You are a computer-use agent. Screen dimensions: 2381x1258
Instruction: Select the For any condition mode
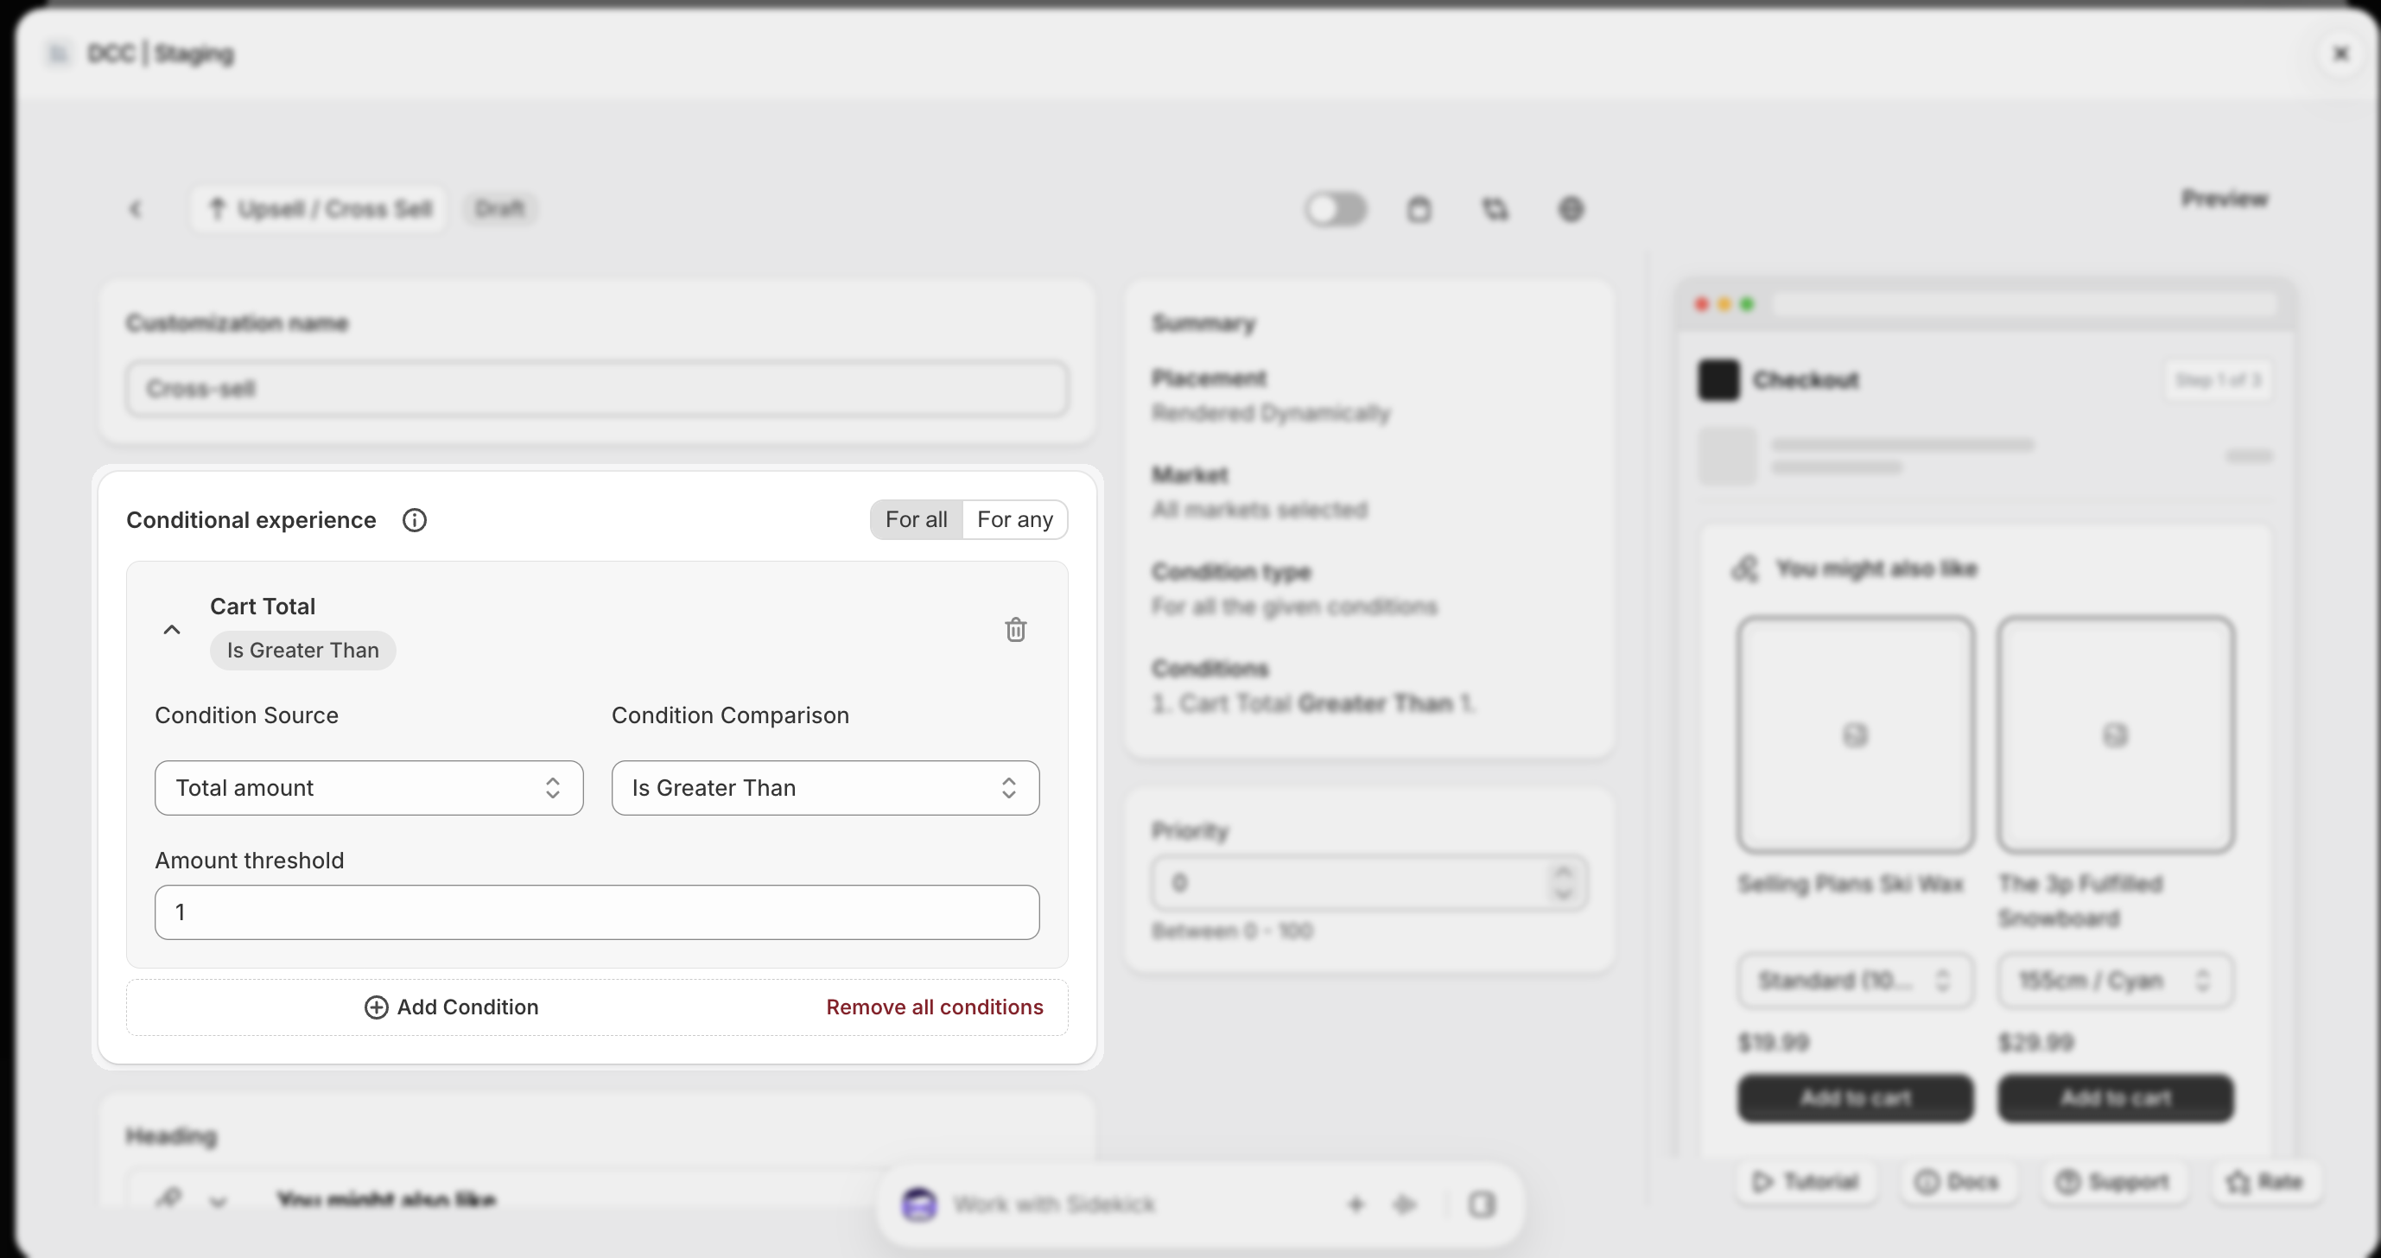tap(1015, 519)
